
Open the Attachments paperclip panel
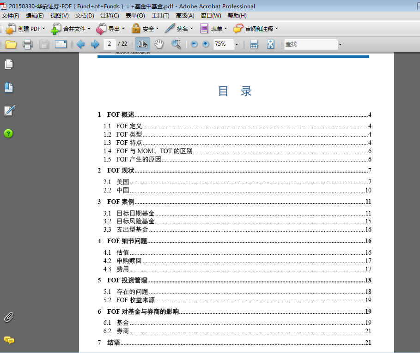click(9, 317)
